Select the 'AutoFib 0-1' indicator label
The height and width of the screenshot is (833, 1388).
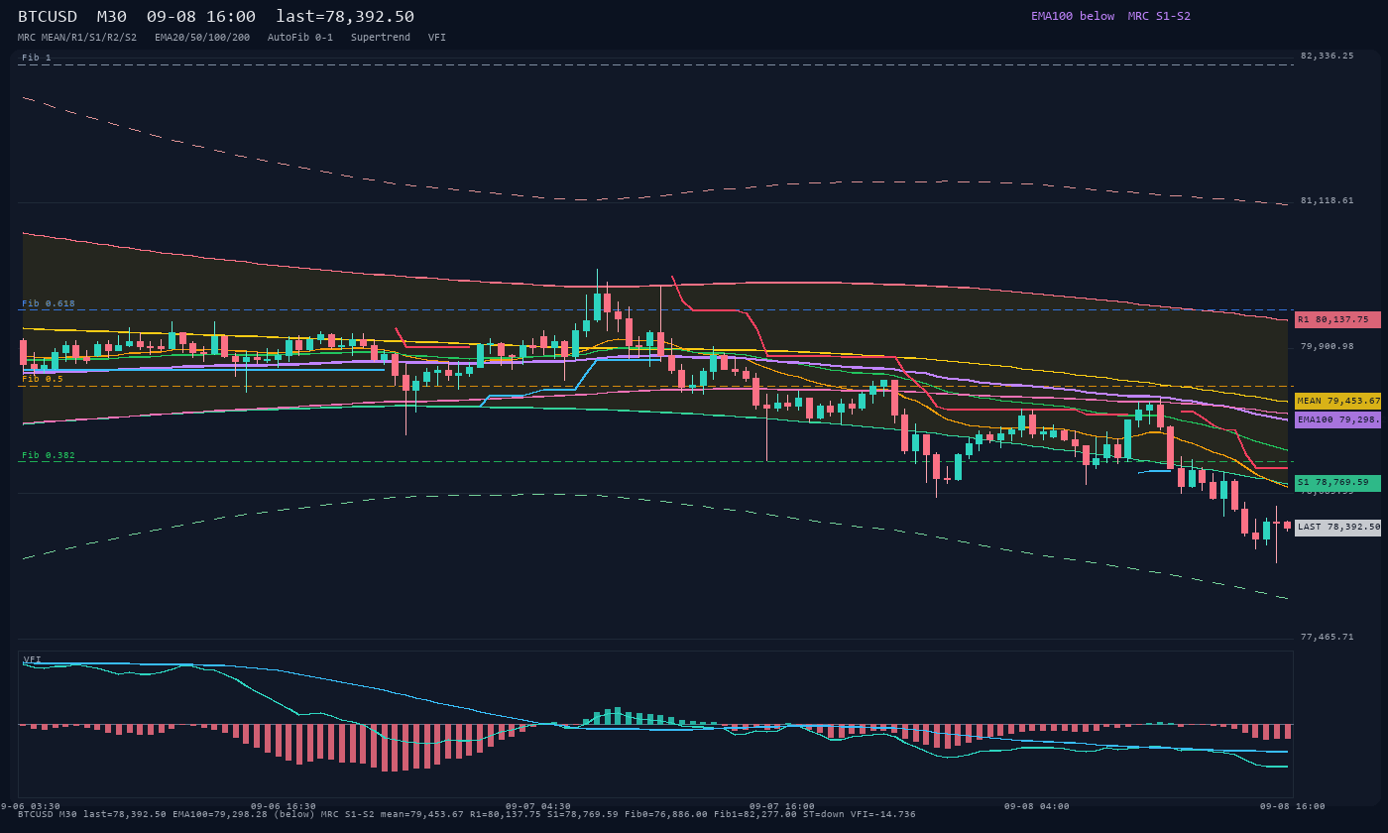tap(300, 38)
